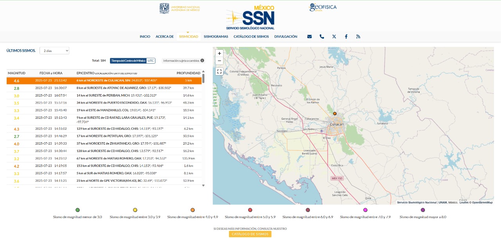
Task: Open the email contact envelope icon
Action: (x=309, y=36)
